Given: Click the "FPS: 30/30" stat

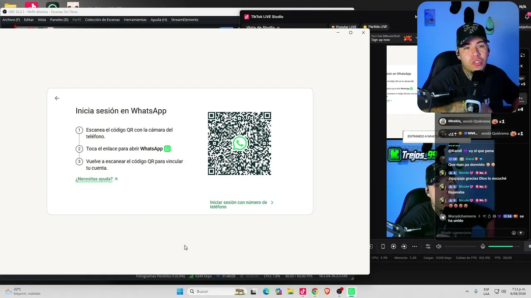Looking at the screenshot, I should pyautogui.click(x=503, y=258).
